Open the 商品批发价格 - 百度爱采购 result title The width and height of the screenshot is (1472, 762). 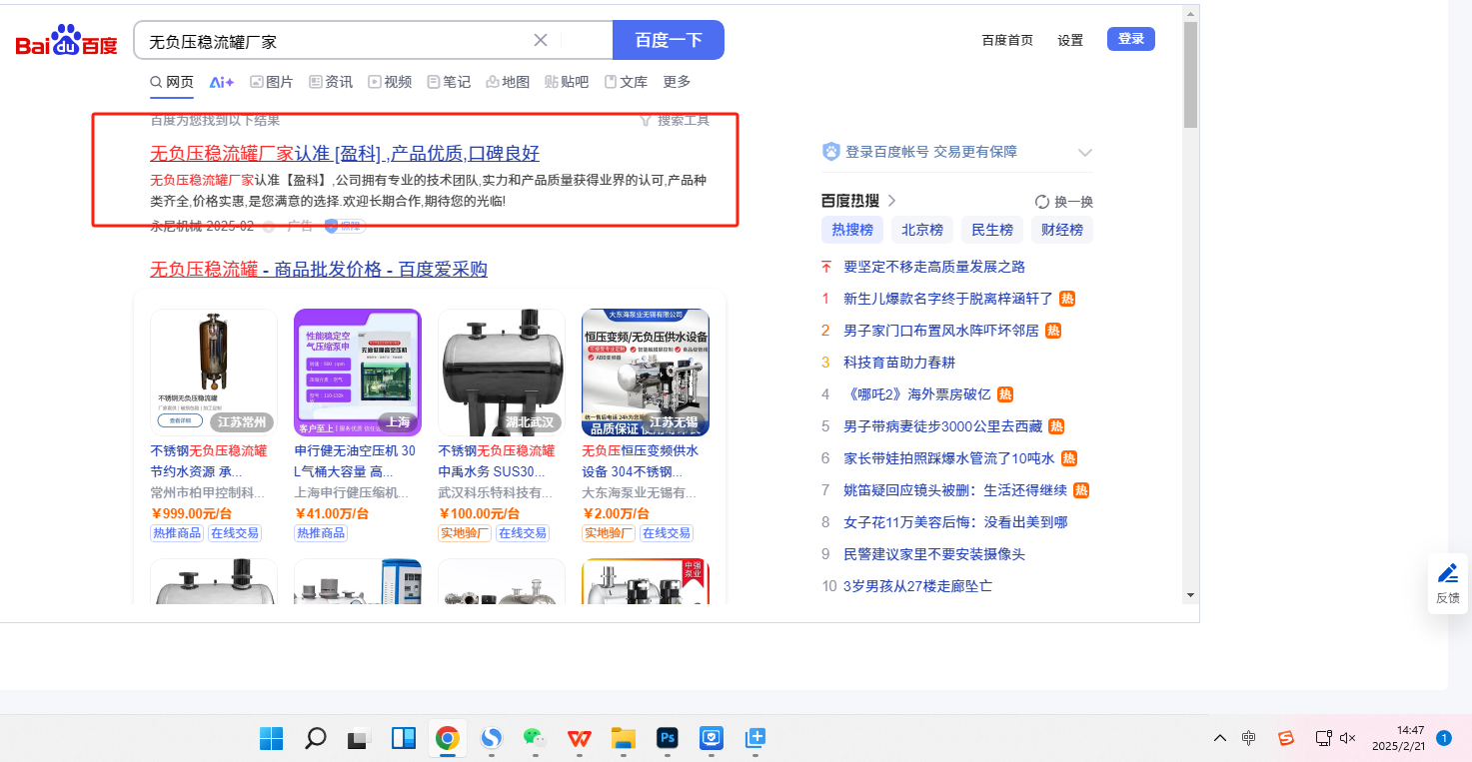point(319,270)
